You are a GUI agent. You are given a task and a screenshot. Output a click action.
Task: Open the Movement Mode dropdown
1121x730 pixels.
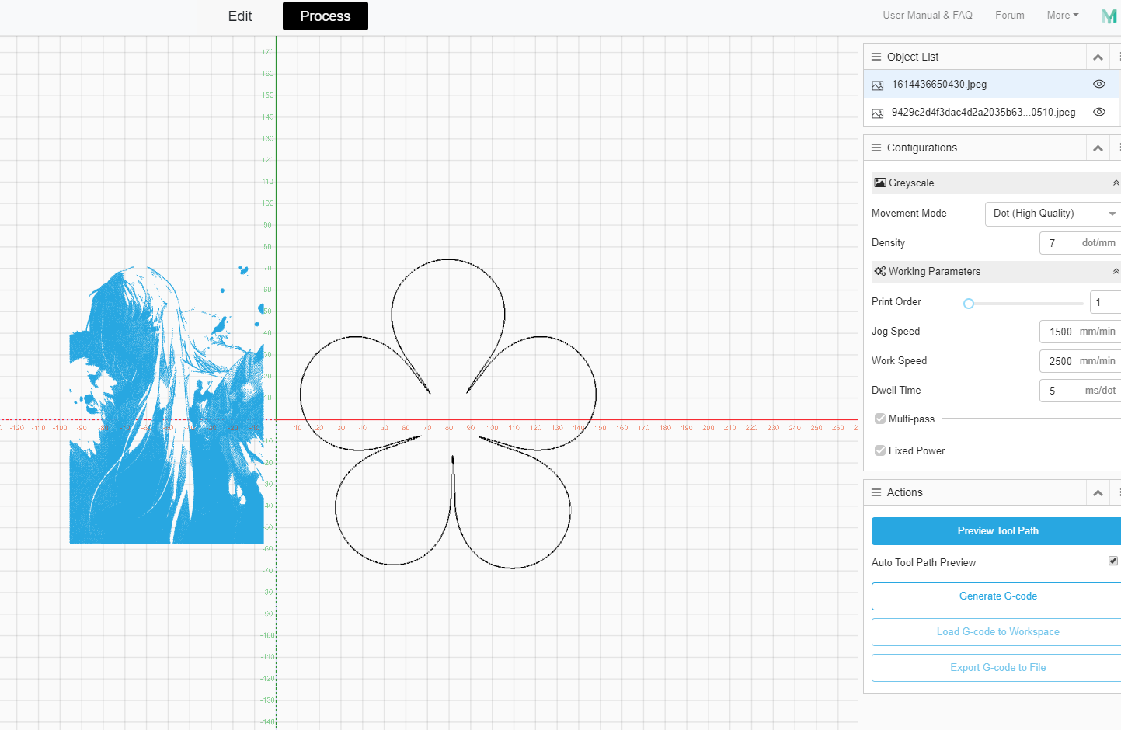click(1053, 214)
